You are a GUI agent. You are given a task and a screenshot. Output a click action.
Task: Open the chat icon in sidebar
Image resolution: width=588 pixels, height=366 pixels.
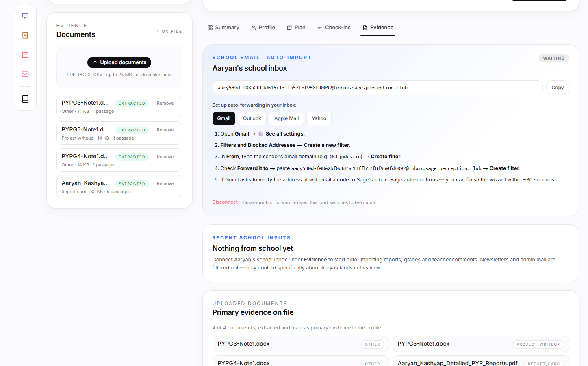(25, 16)
